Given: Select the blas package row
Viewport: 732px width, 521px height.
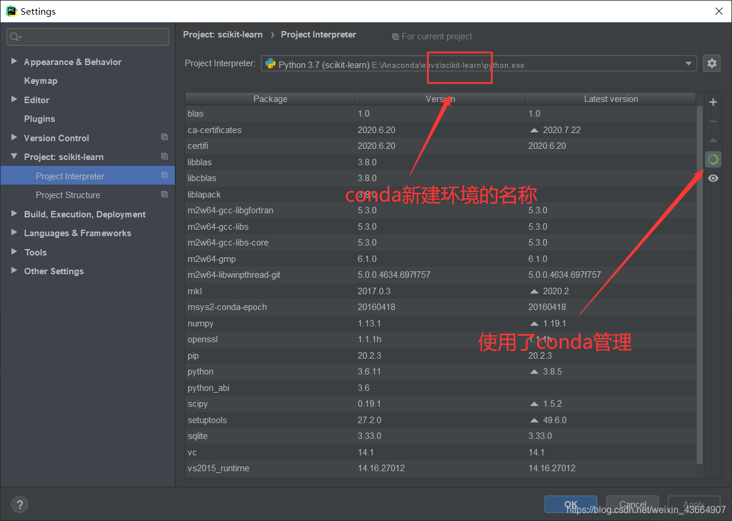Looking at the screenshot, I should (x=440, y=114).
